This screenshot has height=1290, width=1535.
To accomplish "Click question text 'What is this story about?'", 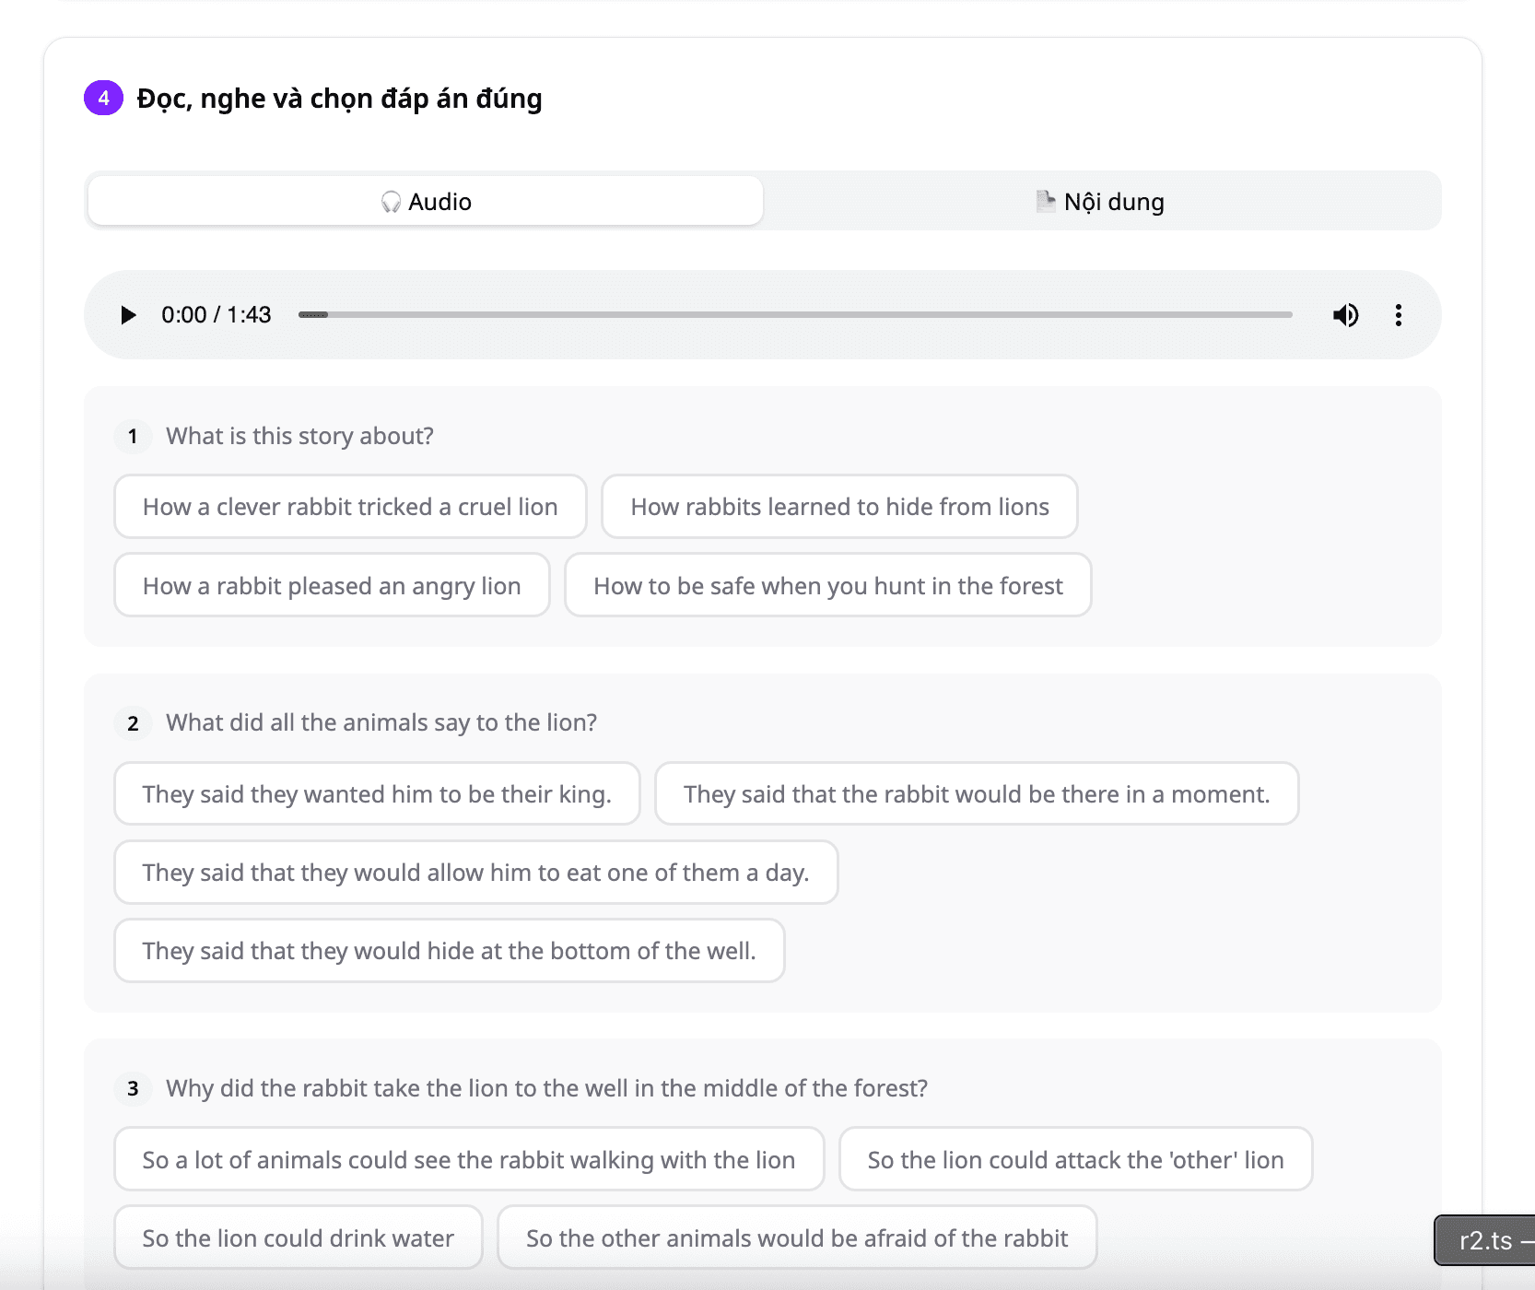I will coord(299,436).
